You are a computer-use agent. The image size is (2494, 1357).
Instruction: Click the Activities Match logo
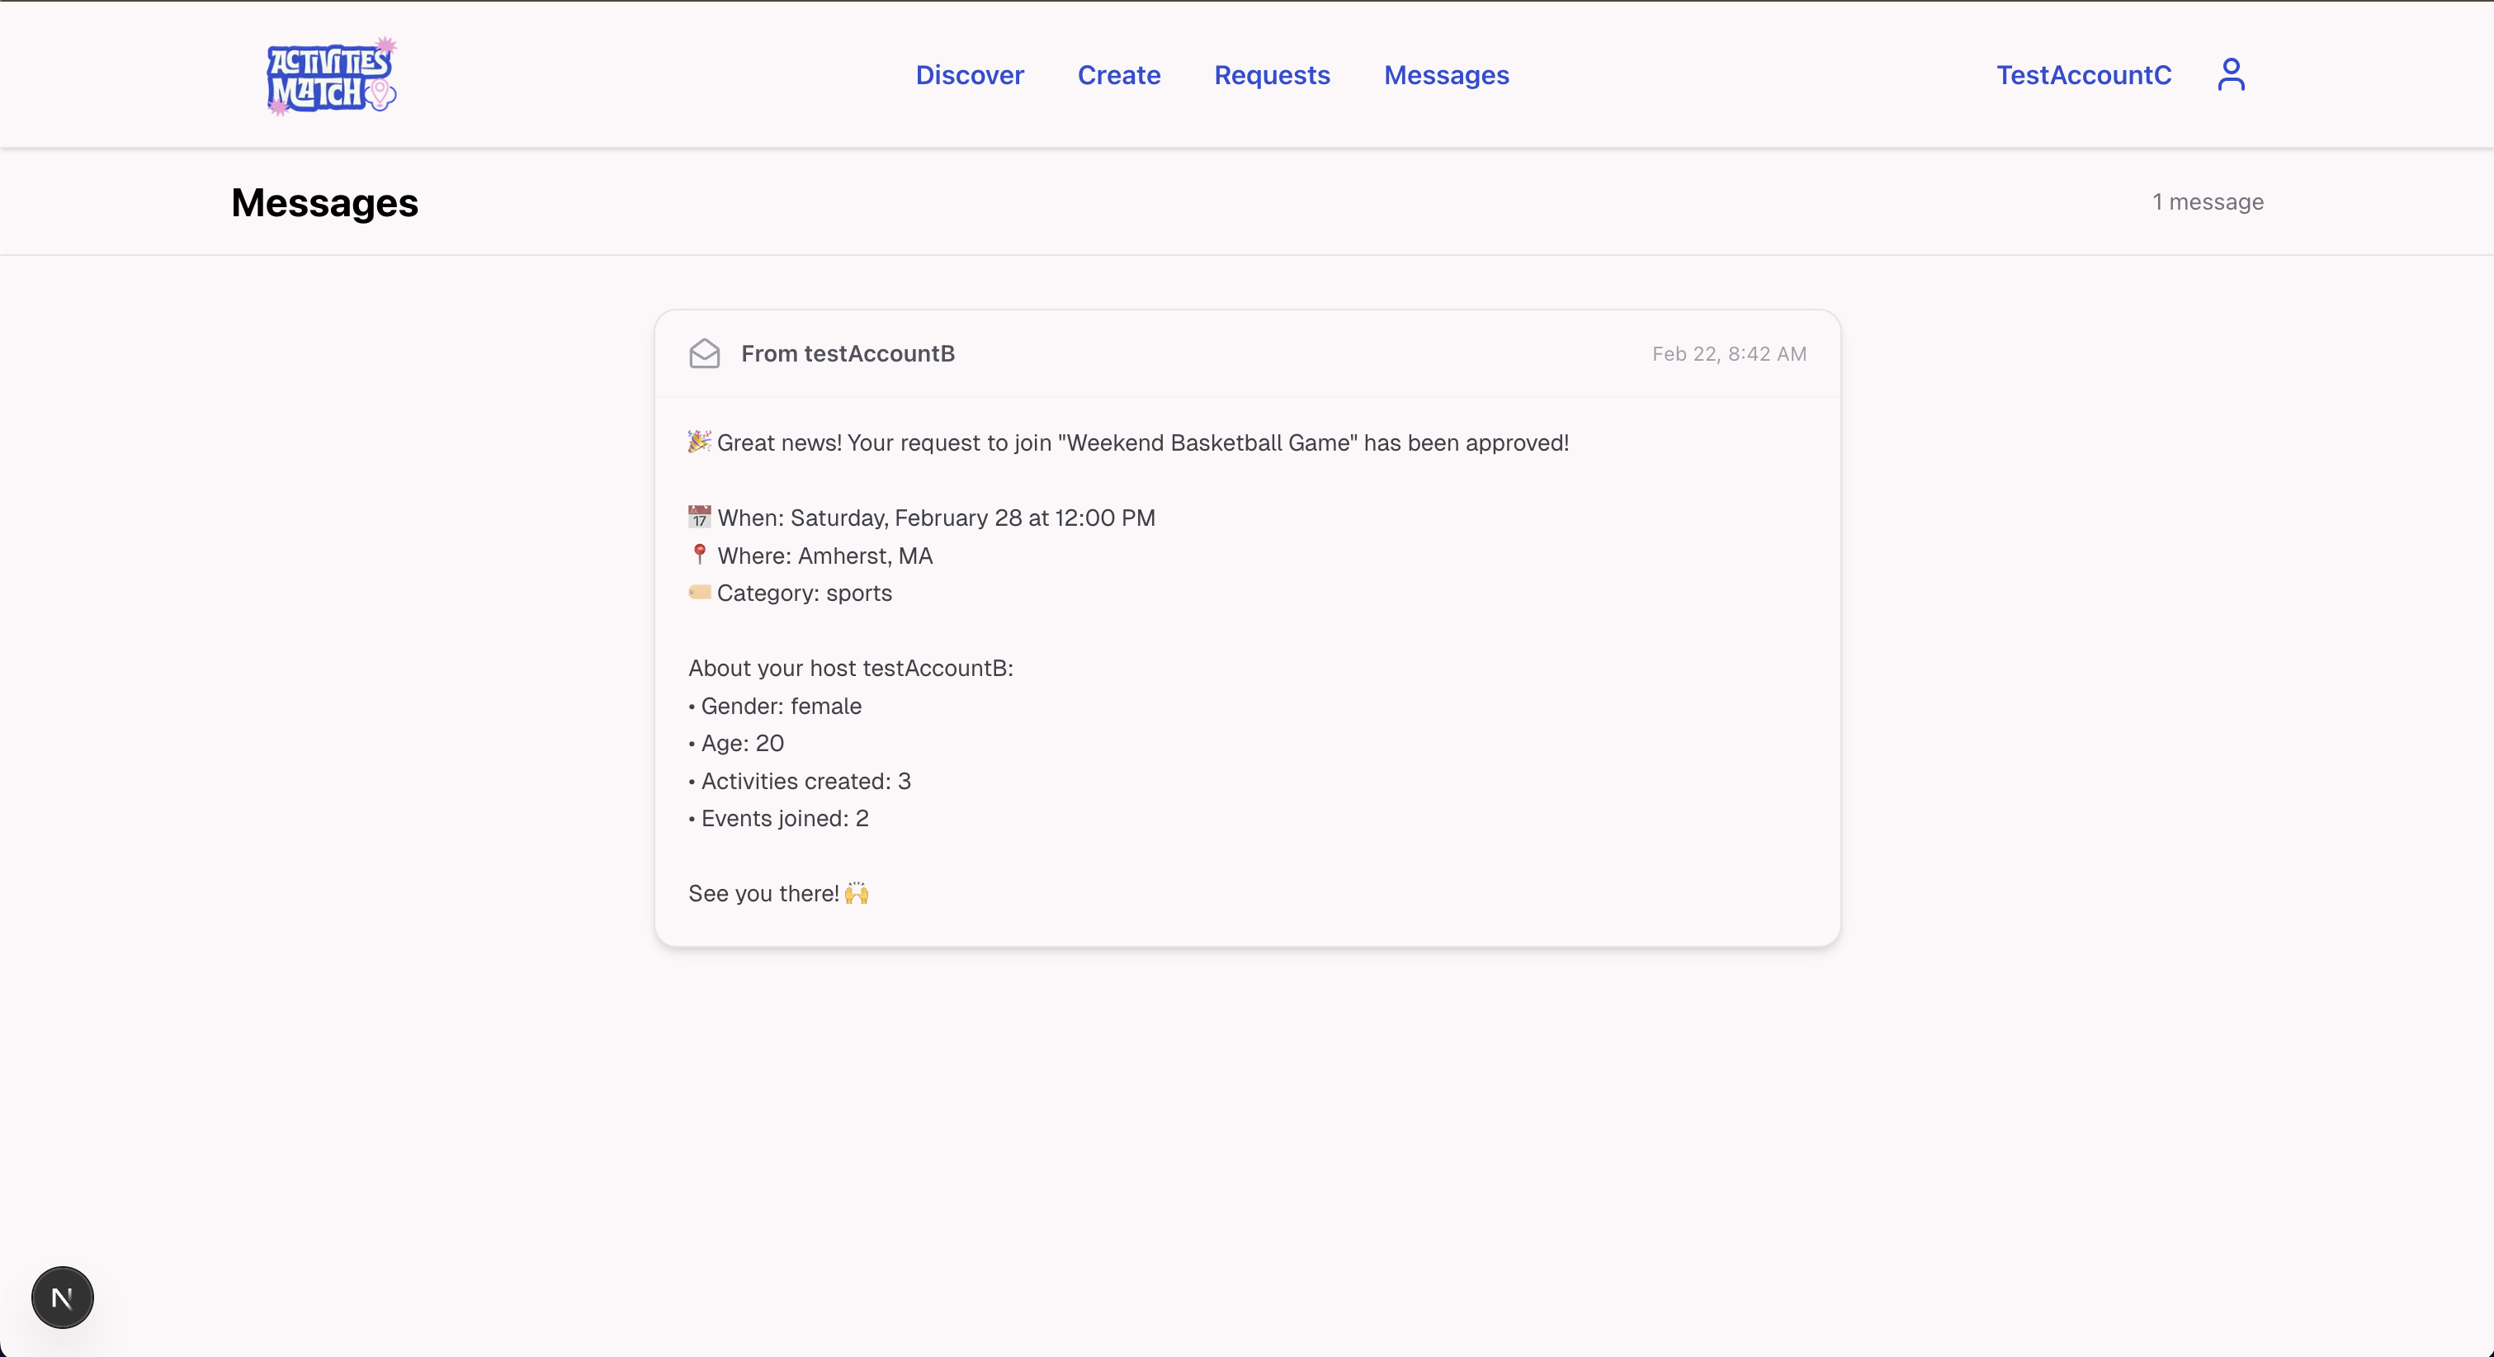(331, 78)
